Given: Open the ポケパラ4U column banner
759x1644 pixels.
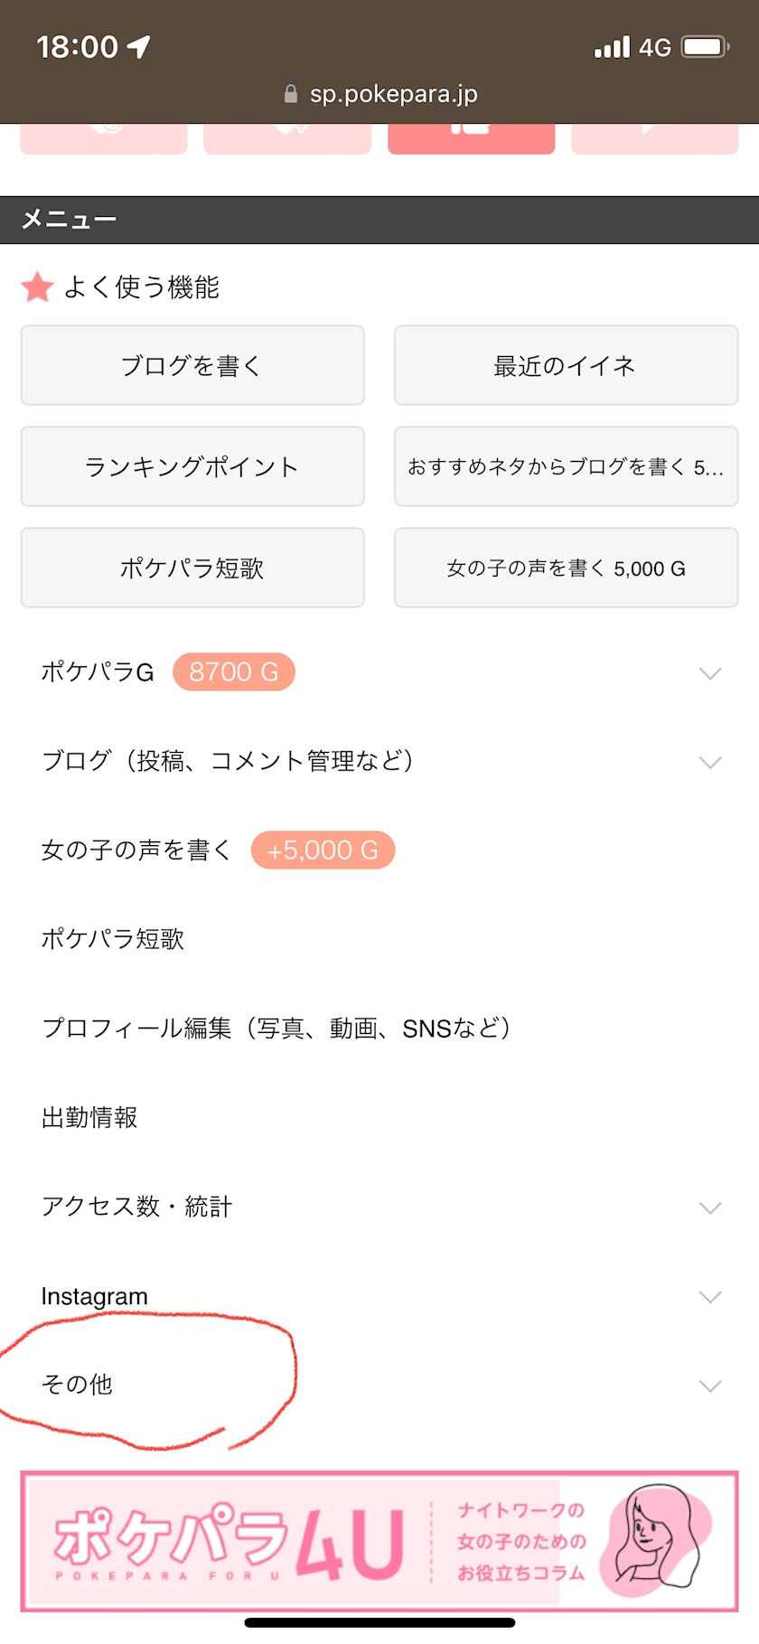Looking at the screenshot, I should pos(379,1542).
